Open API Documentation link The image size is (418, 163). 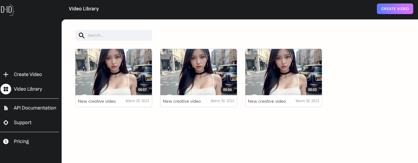click(x=35, y=108)
